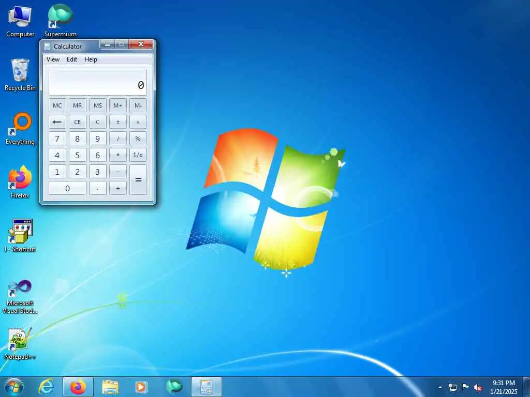Image resolution: width=530 pixels, height=397 pixels.
Task: Click the multiply (*) button
Action: [x=117, y=155]
